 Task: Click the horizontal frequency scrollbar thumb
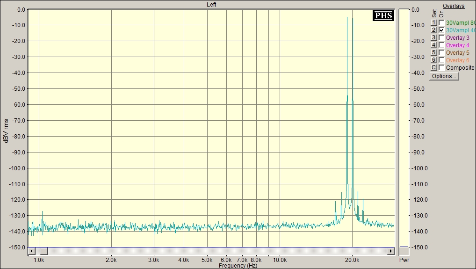(43, 251)
